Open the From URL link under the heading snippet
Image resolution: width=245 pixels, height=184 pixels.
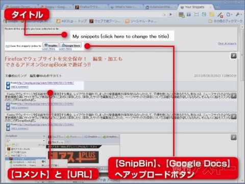point(45,83)
